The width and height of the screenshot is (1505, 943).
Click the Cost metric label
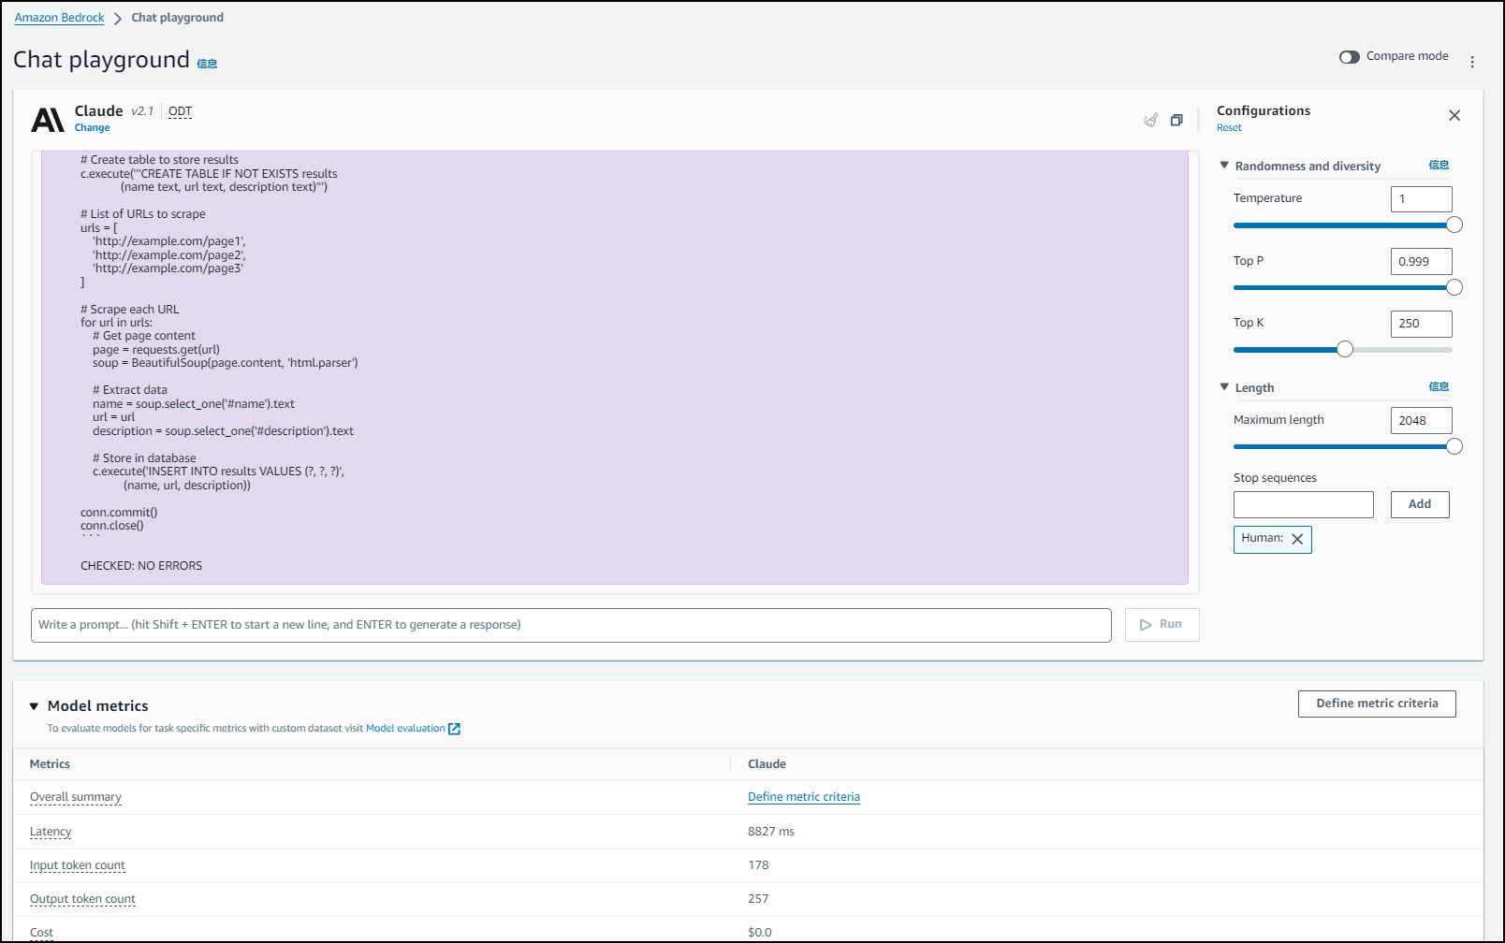click(x=41, y=933)
